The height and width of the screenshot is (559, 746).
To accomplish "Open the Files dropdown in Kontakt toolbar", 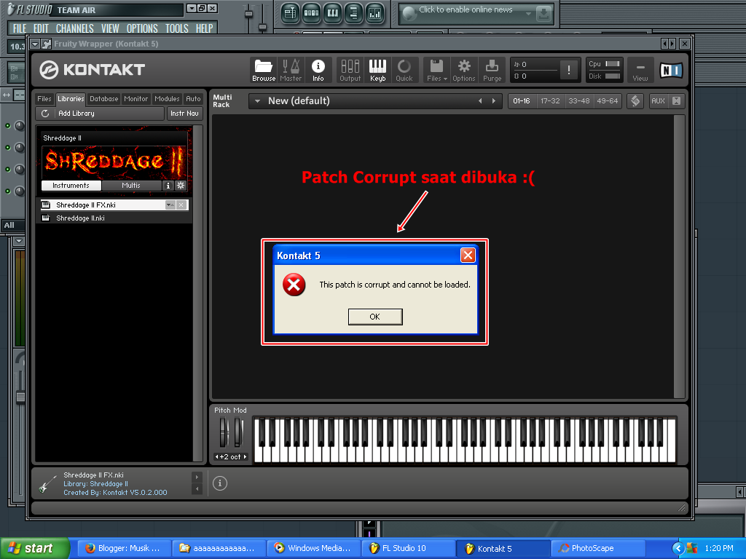I will (x=437, y=70).
